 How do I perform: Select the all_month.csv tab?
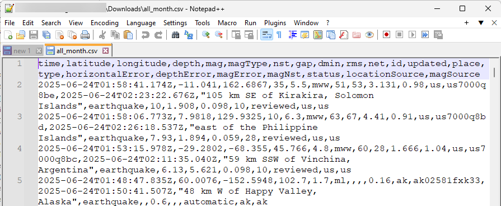(78, 50)
